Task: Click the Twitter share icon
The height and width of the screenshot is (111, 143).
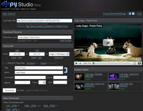Action: tap(133, 14)
